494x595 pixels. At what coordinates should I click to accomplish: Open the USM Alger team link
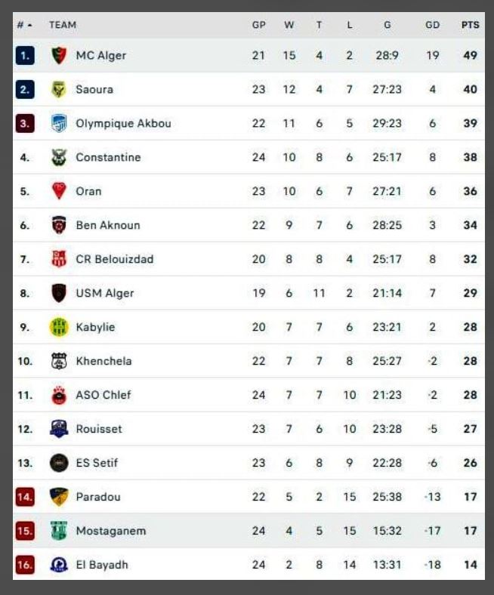coord(105,293)
